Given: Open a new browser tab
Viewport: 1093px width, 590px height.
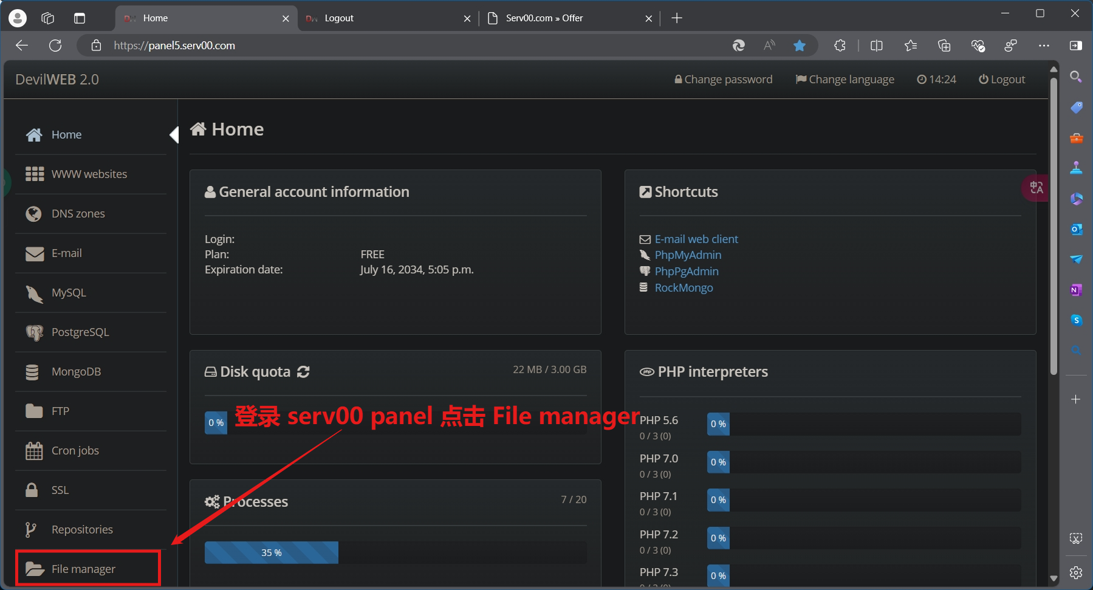Looking at the screenshot, I should click(x=677, y=18).
